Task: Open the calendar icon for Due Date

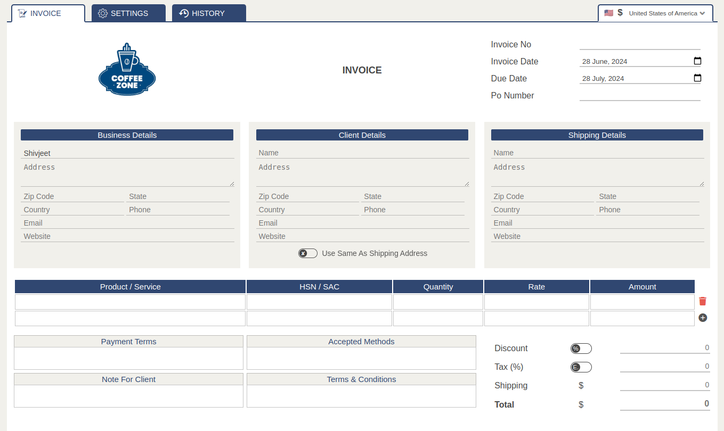Action: [697, 78]
